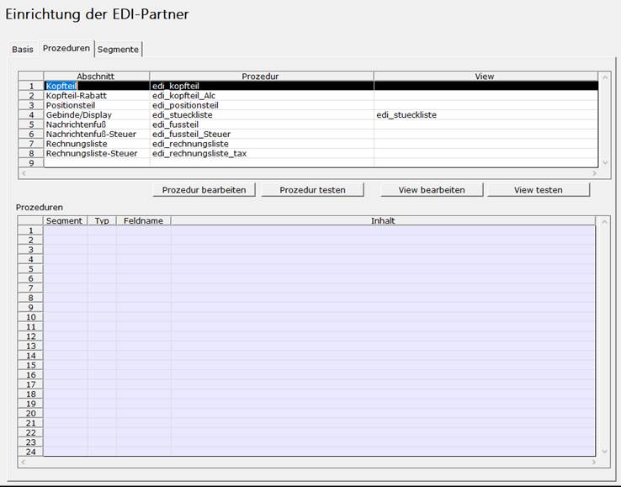621x487 pixels.
Task: Click the Inhalt column header
Action: [383, 221]
